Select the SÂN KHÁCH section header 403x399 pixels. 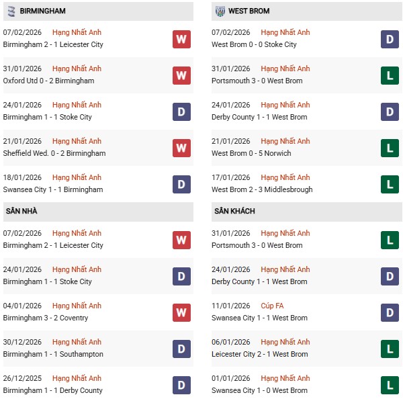click(234, 211)
